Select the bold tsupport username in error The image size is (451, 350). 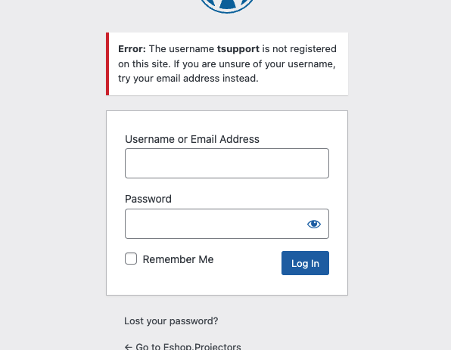[238, 49]
